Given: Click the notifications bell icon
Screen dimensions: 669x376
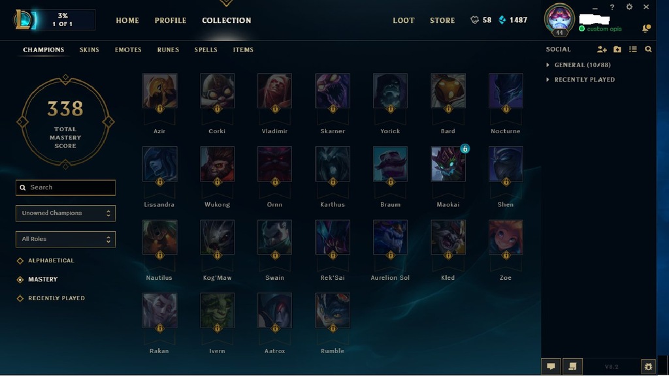Looking at the screenshot, I should (646, 29).
